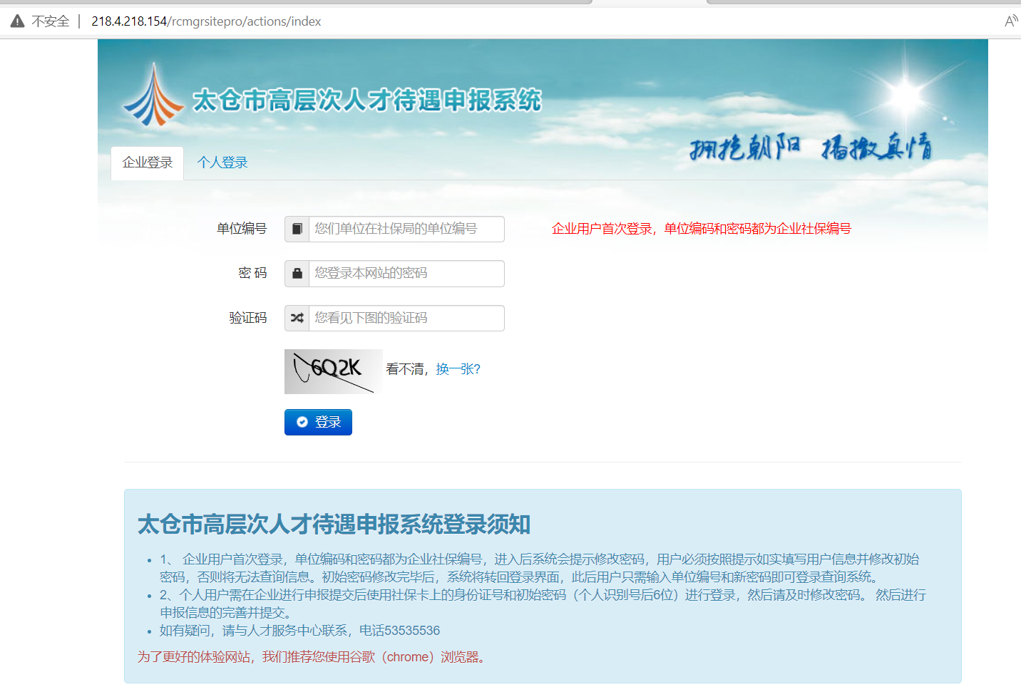This screenshot has width=1021, height=692.
Task: Click the 太仓市高层次人才待遇申报系统 header title
Action: (367, 100)
